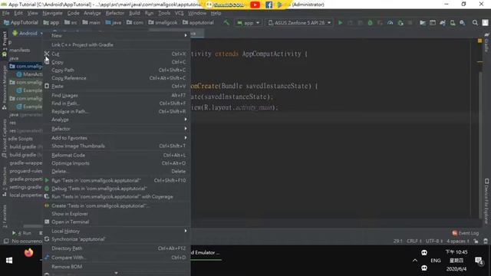Screen dimensions: 491x276
Task: Click the CRLF line separator selector
Action: (x=414, y=241)
